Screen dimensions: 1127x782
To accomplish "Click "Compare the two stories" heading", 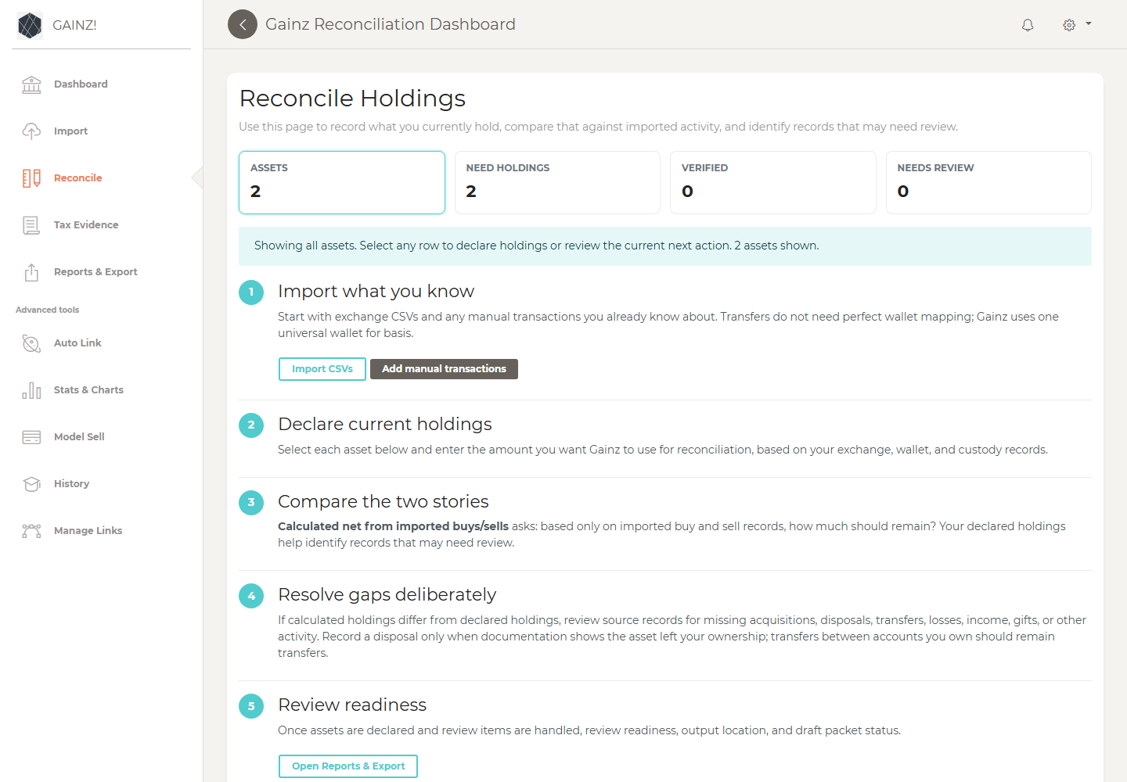I will point(383,502).
